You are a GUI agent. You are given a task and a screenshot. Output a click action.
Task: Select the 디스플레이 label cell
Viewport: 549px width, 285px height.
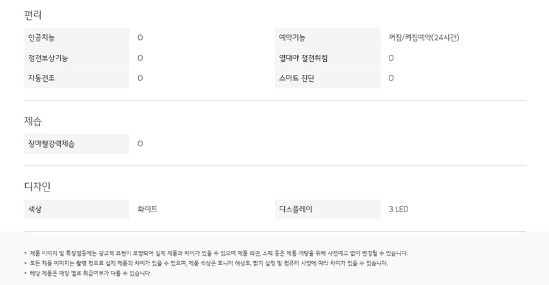[x=296, y=210]
